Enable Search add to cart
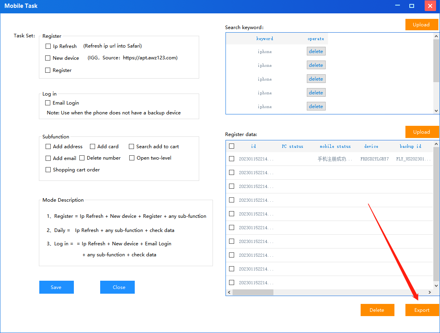The width and height of the screenshot is (440, 333). [131, 146]
